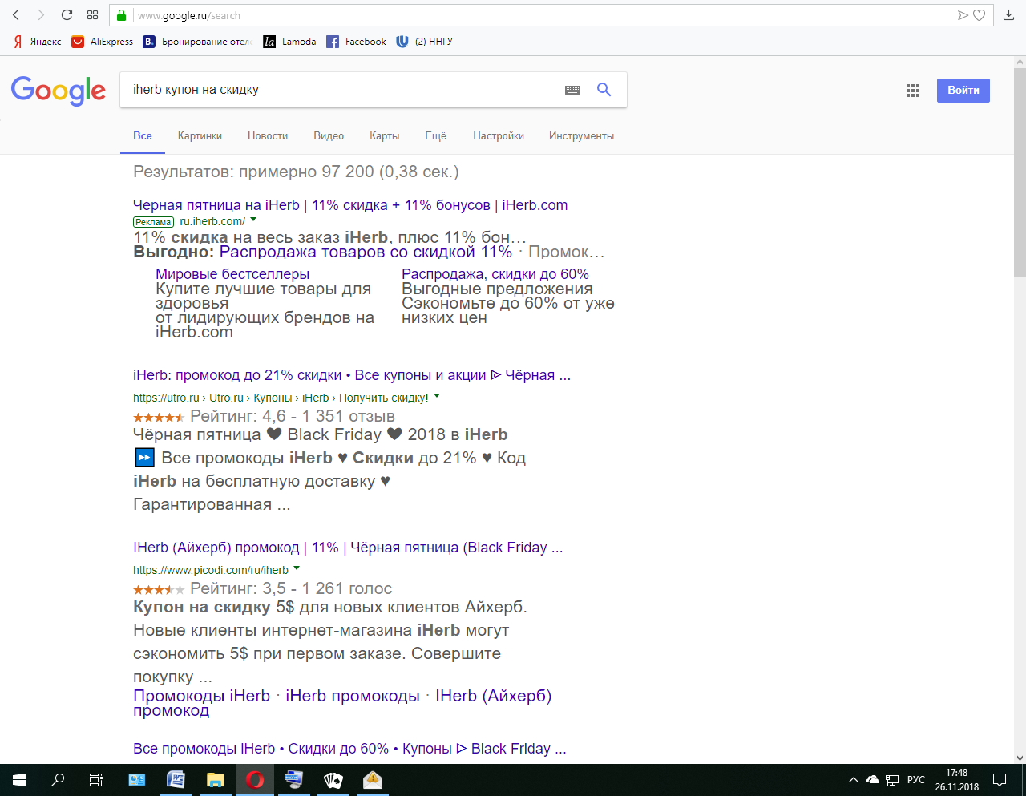
Task: Open the on-screen keyboard in search box
Action: pyautogui.click(x=572, y=91)
